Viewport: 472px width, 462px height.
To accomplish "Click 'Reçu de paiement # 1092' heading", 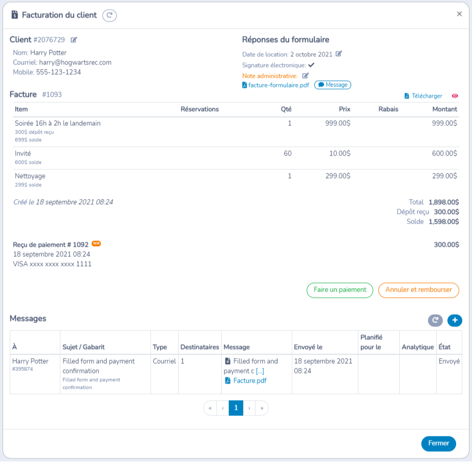I will tap(51, 245).
